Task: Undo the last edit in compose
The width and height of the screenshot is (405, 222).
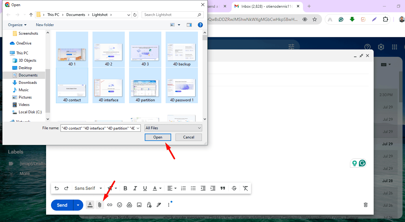Action: [x=57, y=188]
